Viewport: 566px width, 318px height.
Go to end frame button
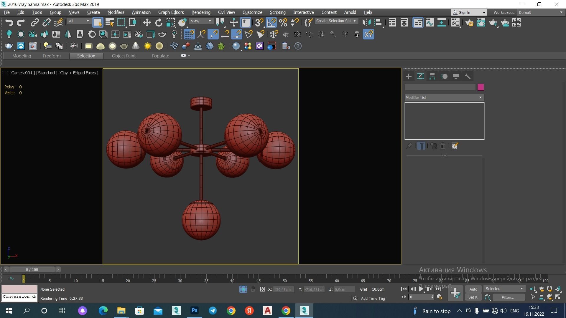coord(439,289)
